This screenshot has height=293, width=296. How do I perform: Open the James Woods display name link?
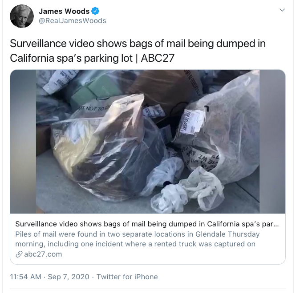point(64,11)
